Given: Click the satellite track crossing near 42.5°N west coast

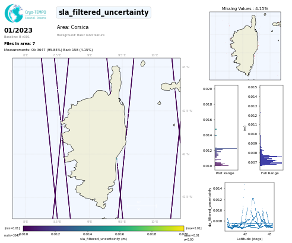Looking at the screenshot, I should point(62,120).
